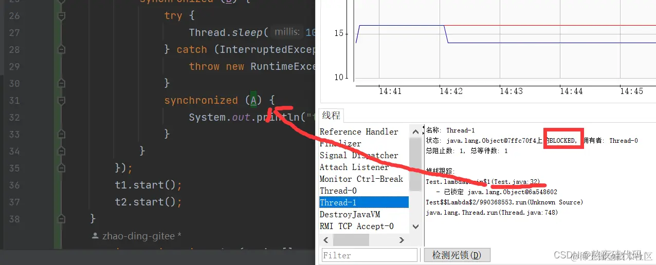
Task: Click the 14:45 time label on the chart
Action: [631, 91]
